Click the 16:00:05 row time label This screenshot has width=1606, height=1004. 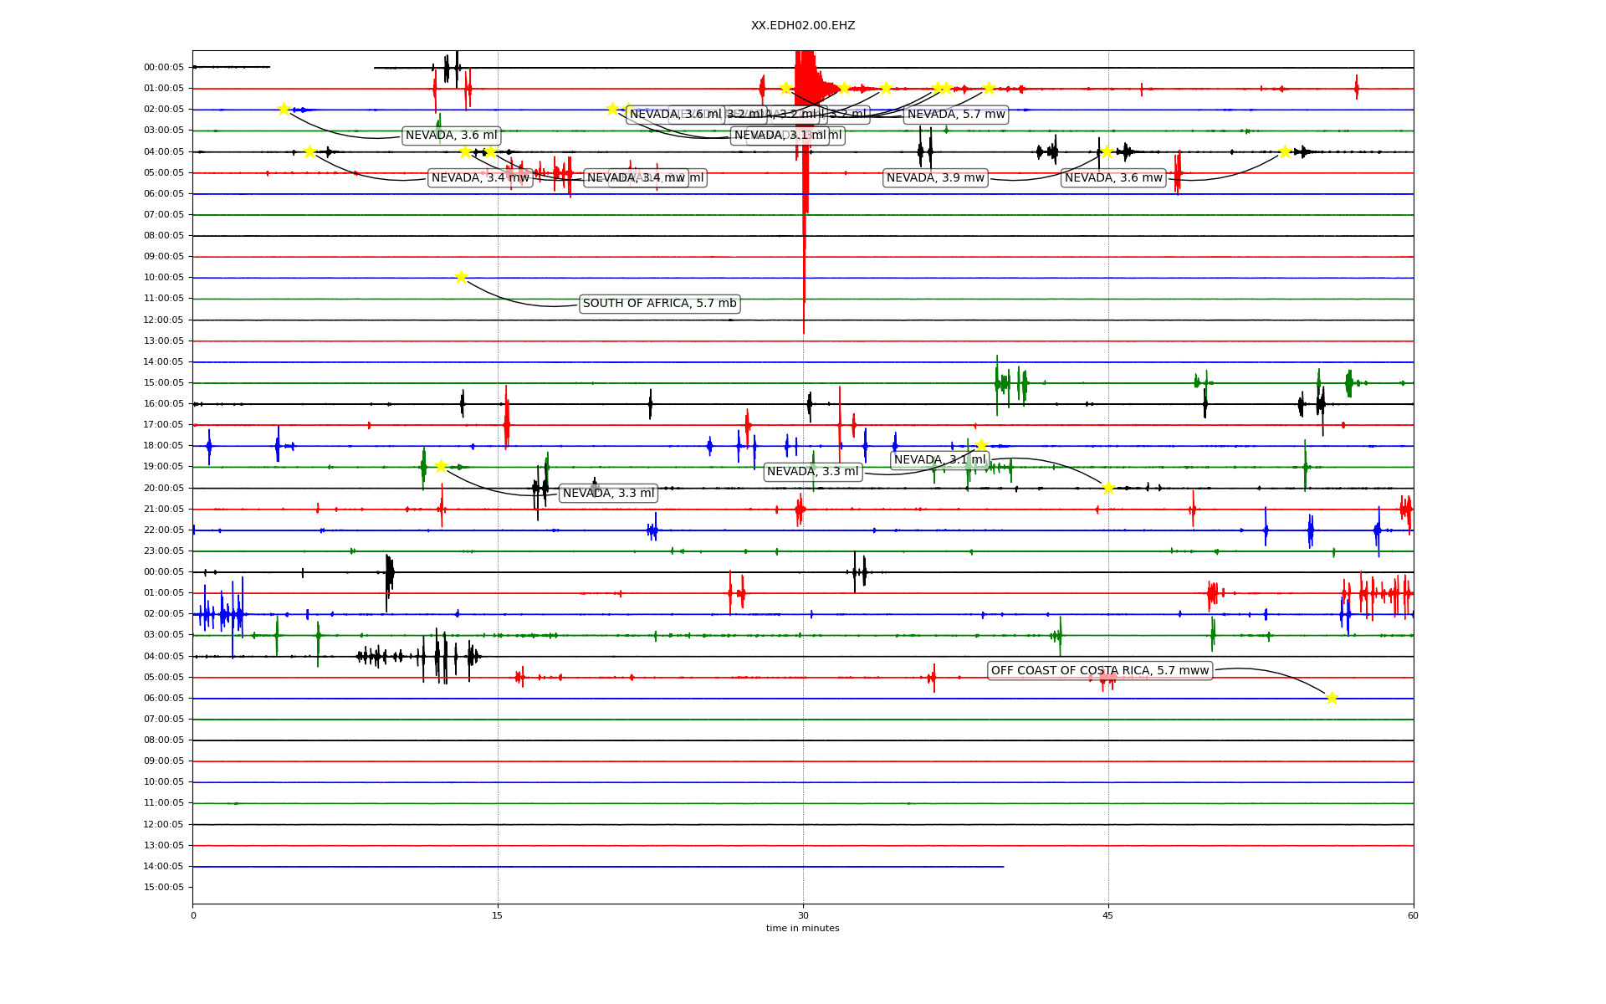[164, 403]
